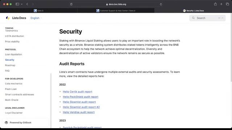Go forward to next page
Screen dimensions: 232x130
click(x=33, y=4)
